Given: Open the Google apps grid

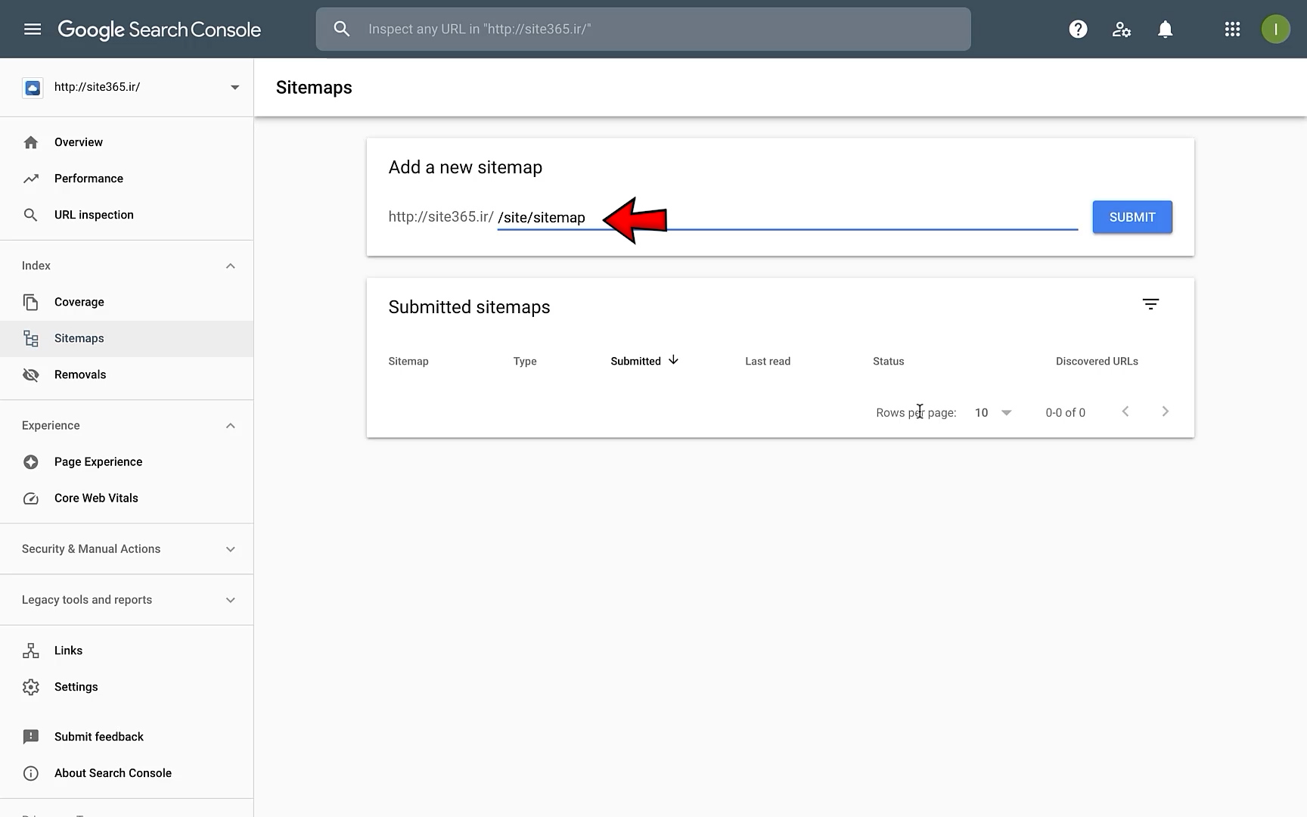Looking at the screenshot, I should (x=1232, y=30).
